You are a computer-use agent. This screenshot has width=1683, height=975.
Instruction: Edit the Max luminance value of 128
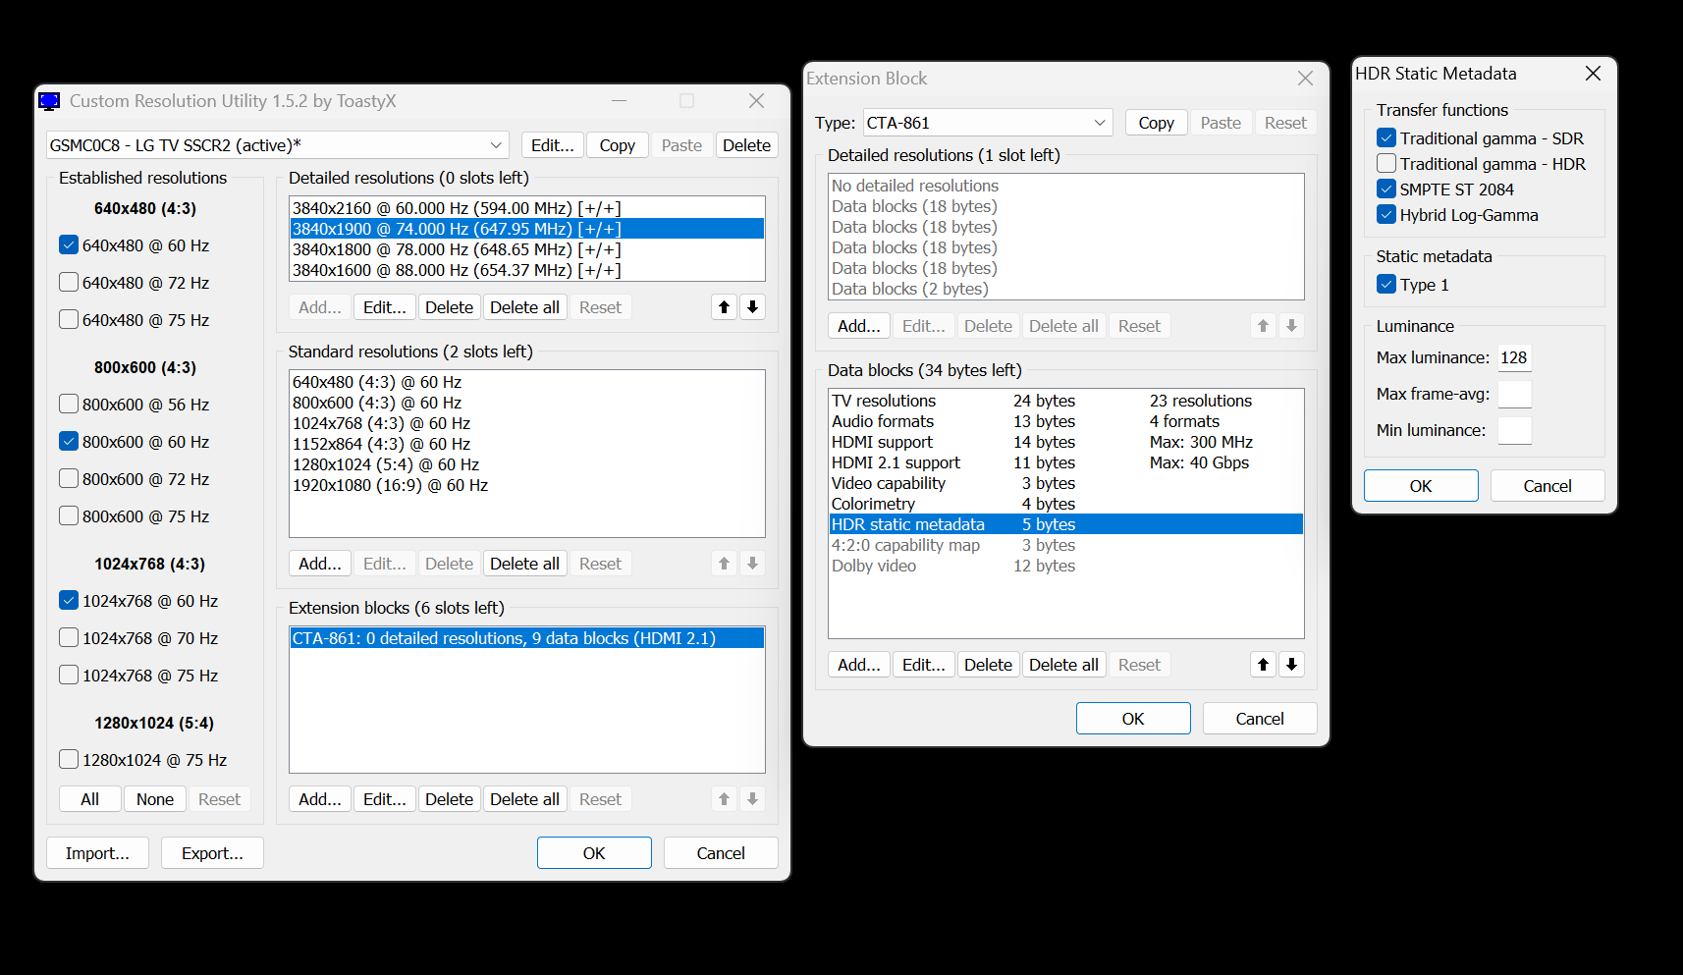click(1515, 357)
